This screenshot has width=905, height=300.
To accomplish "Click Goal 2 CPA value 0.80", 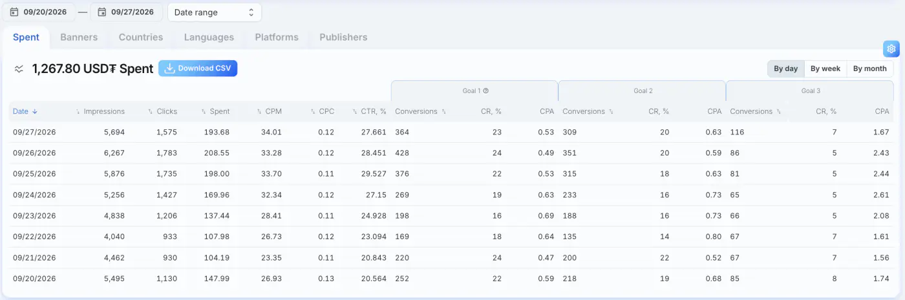I will pyautogui.click(x=714, y=237).
